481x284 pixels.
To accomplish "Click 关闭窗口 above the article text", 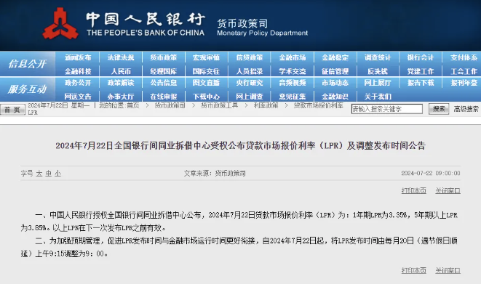I will [x=448, y=190].
